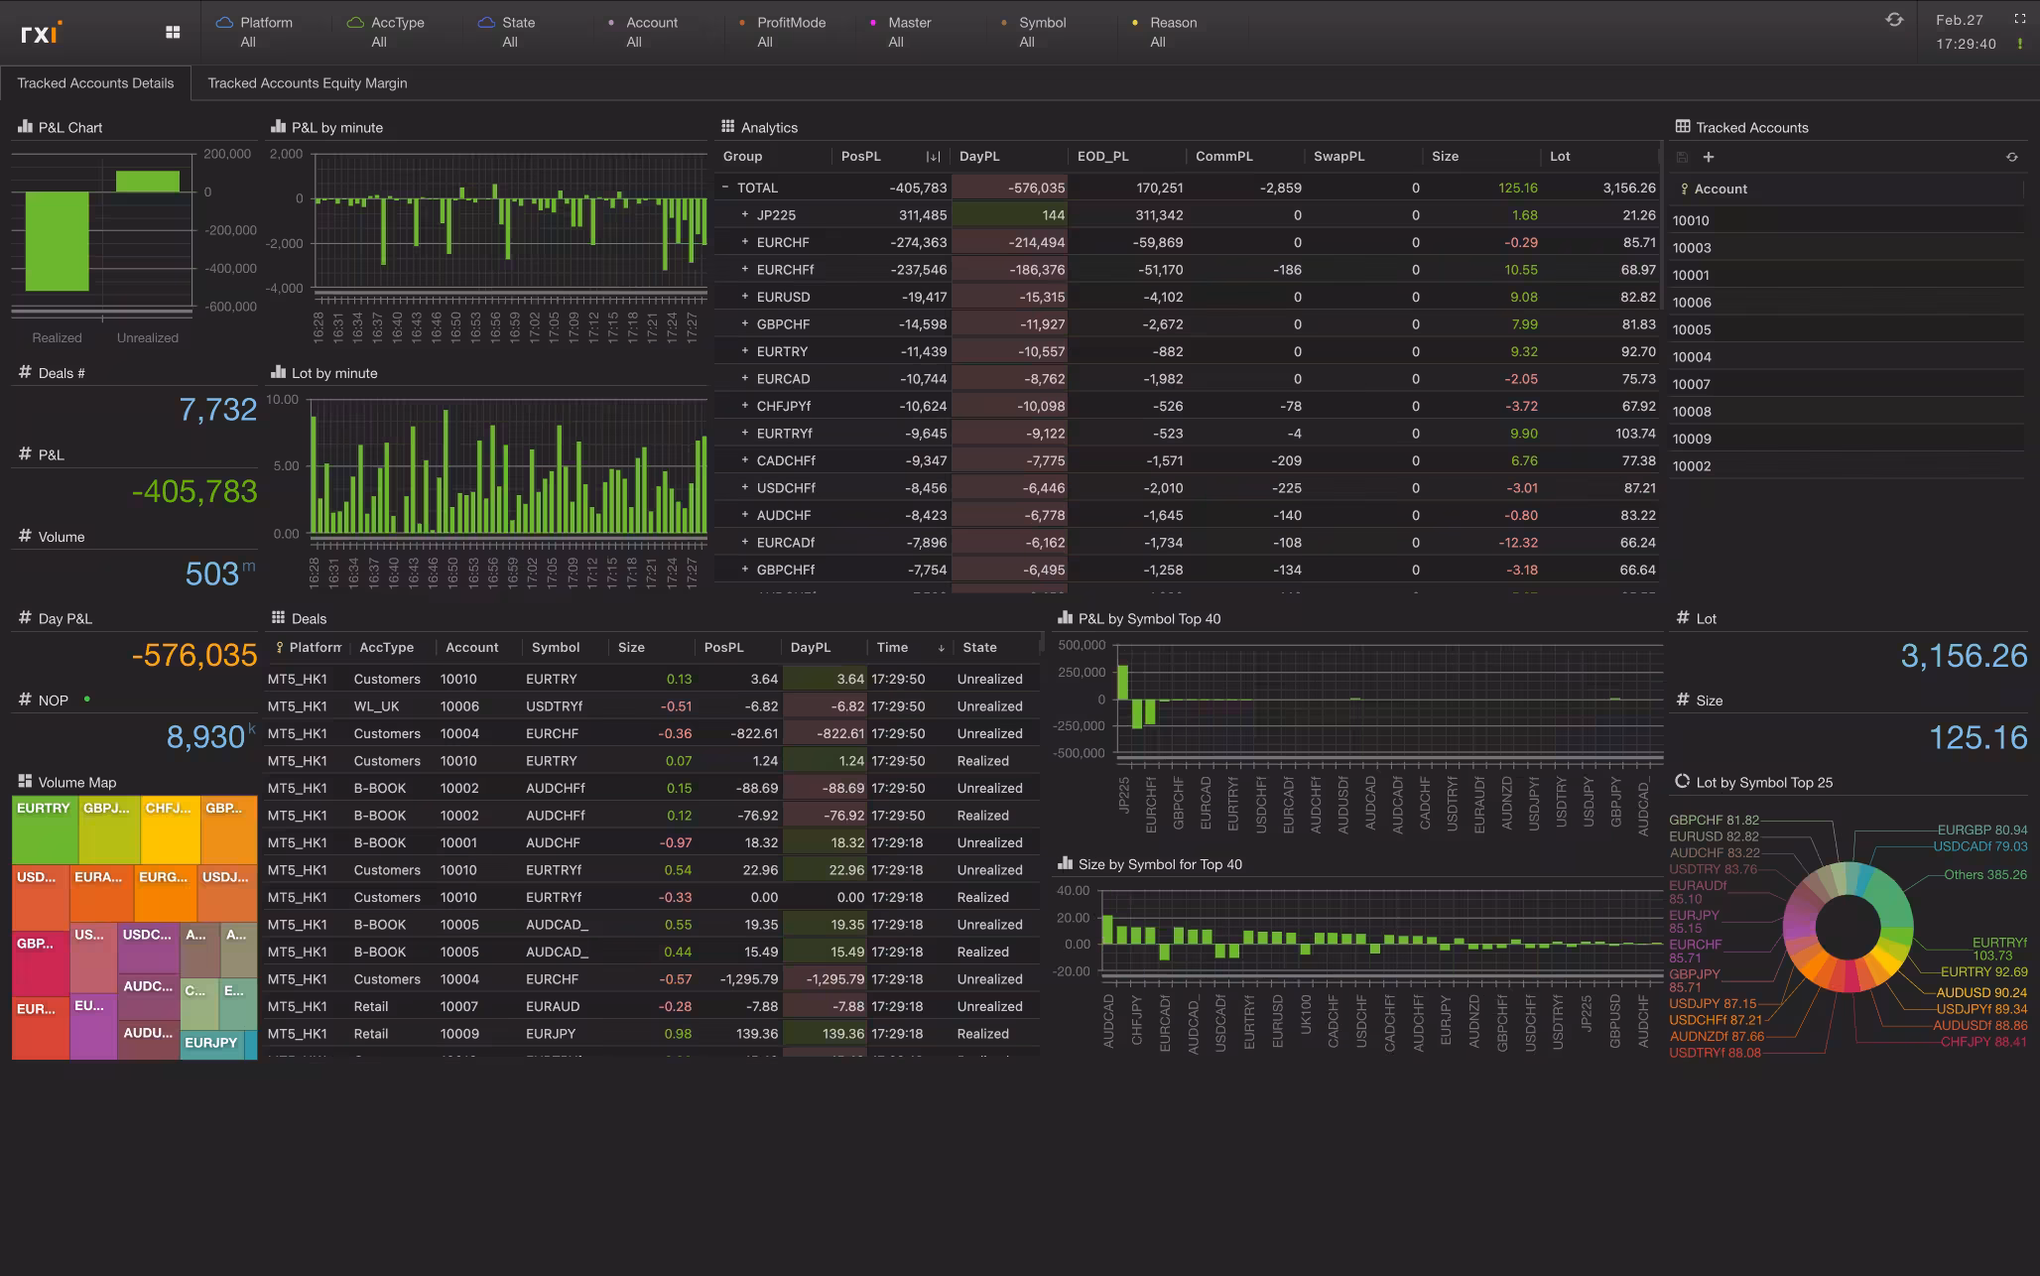Open the Platform filter dropdown
This screenshot has width=2040, height=1276.
266,32
